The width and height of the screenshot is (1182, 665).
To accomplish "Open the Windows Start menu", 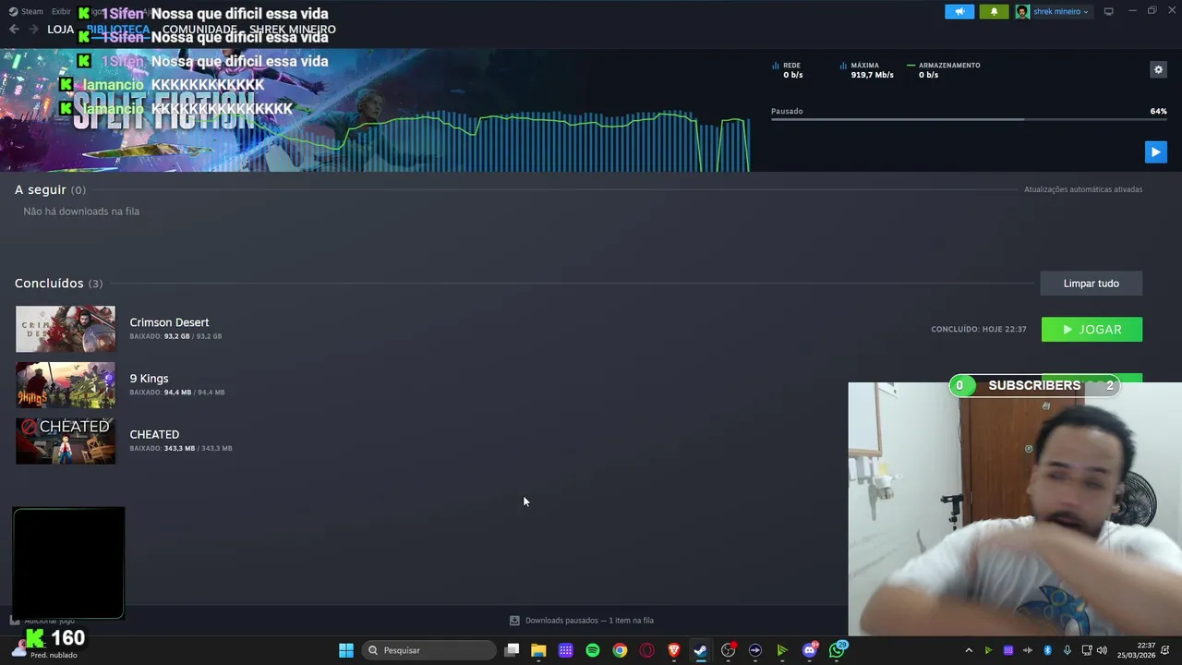I will pos(346,650).
